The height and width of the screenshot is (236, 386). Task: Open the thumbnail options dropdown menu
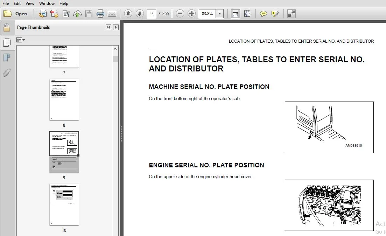[20, 40]
